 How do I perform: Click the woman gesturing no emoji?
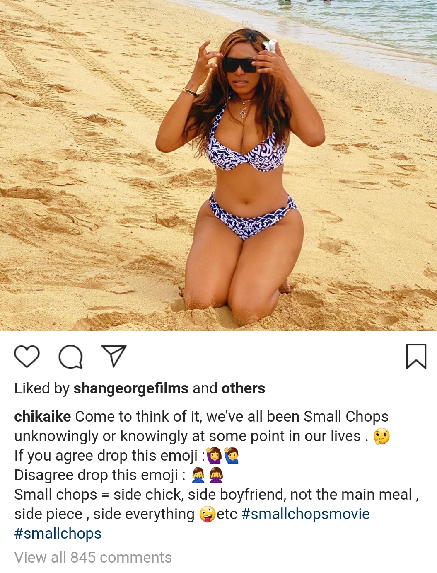click(216, 475)
